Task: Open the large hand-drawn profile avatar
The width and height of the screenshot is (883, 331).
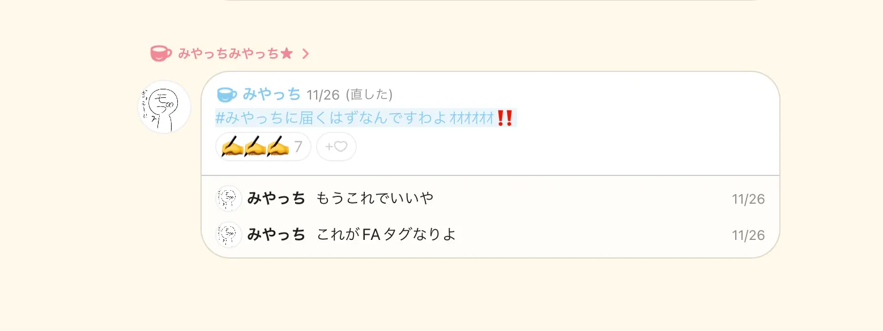Action: pos(164,107)
